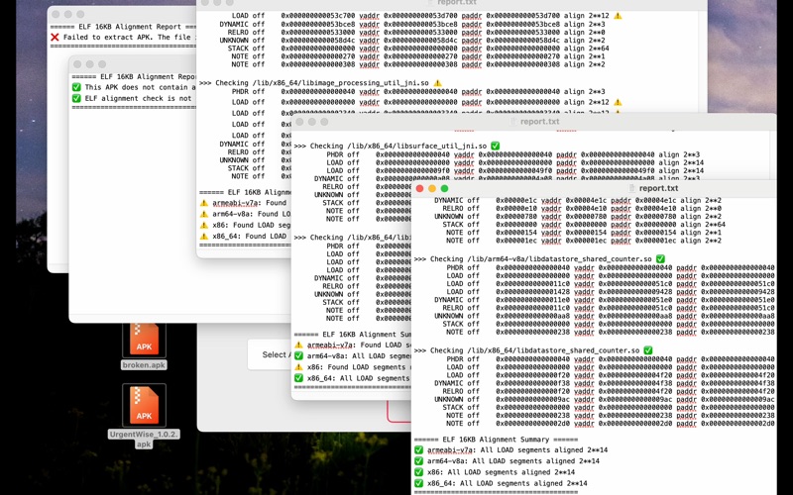Click check icon beside x86_64 in middle window summary
793x495 pixels.
point(299,378)
